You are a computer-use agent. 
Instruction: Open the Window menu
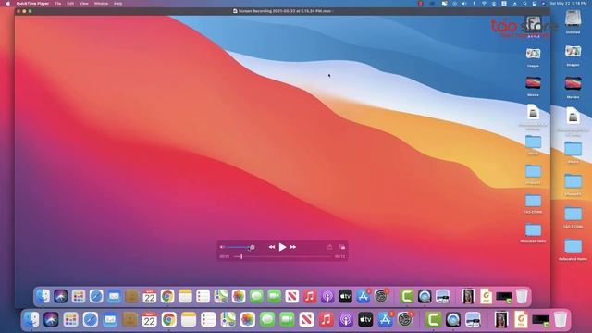point(101,4)
